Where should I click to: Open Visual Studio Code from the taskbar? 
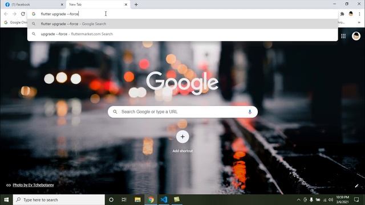point(164,200)
